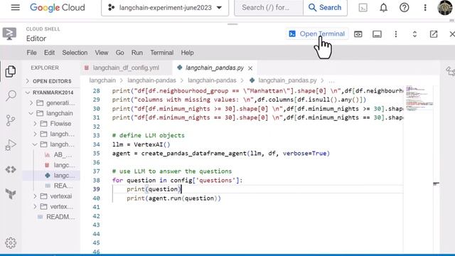Click the code minimap preview
This screenshot has height=256, width=455.
(419, 99)
